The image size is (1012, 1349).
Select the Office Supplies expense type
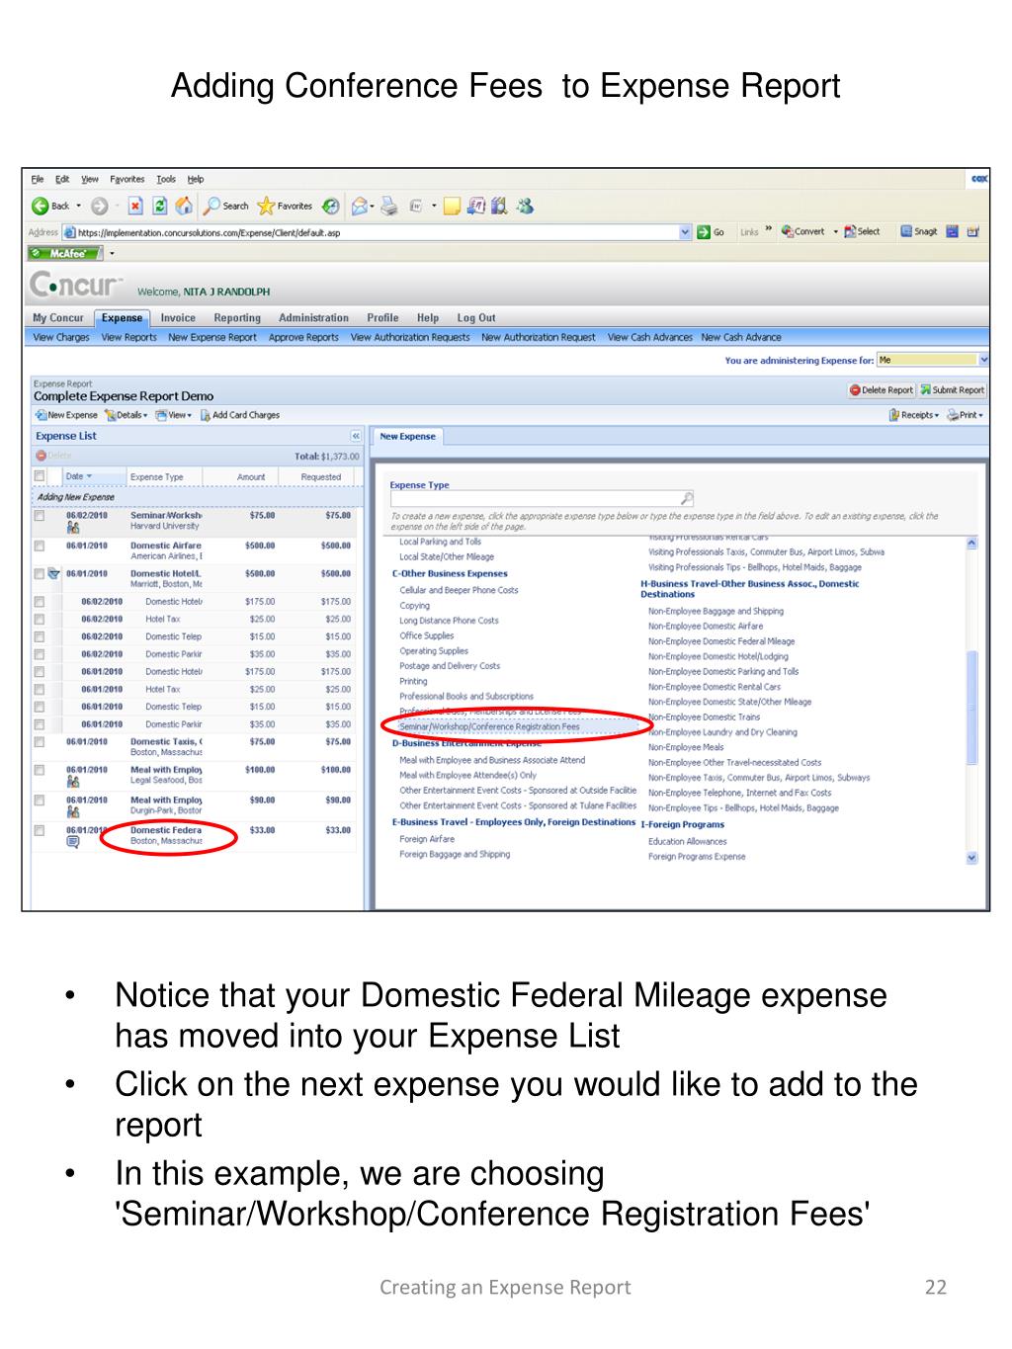click(x=427, y=635)
